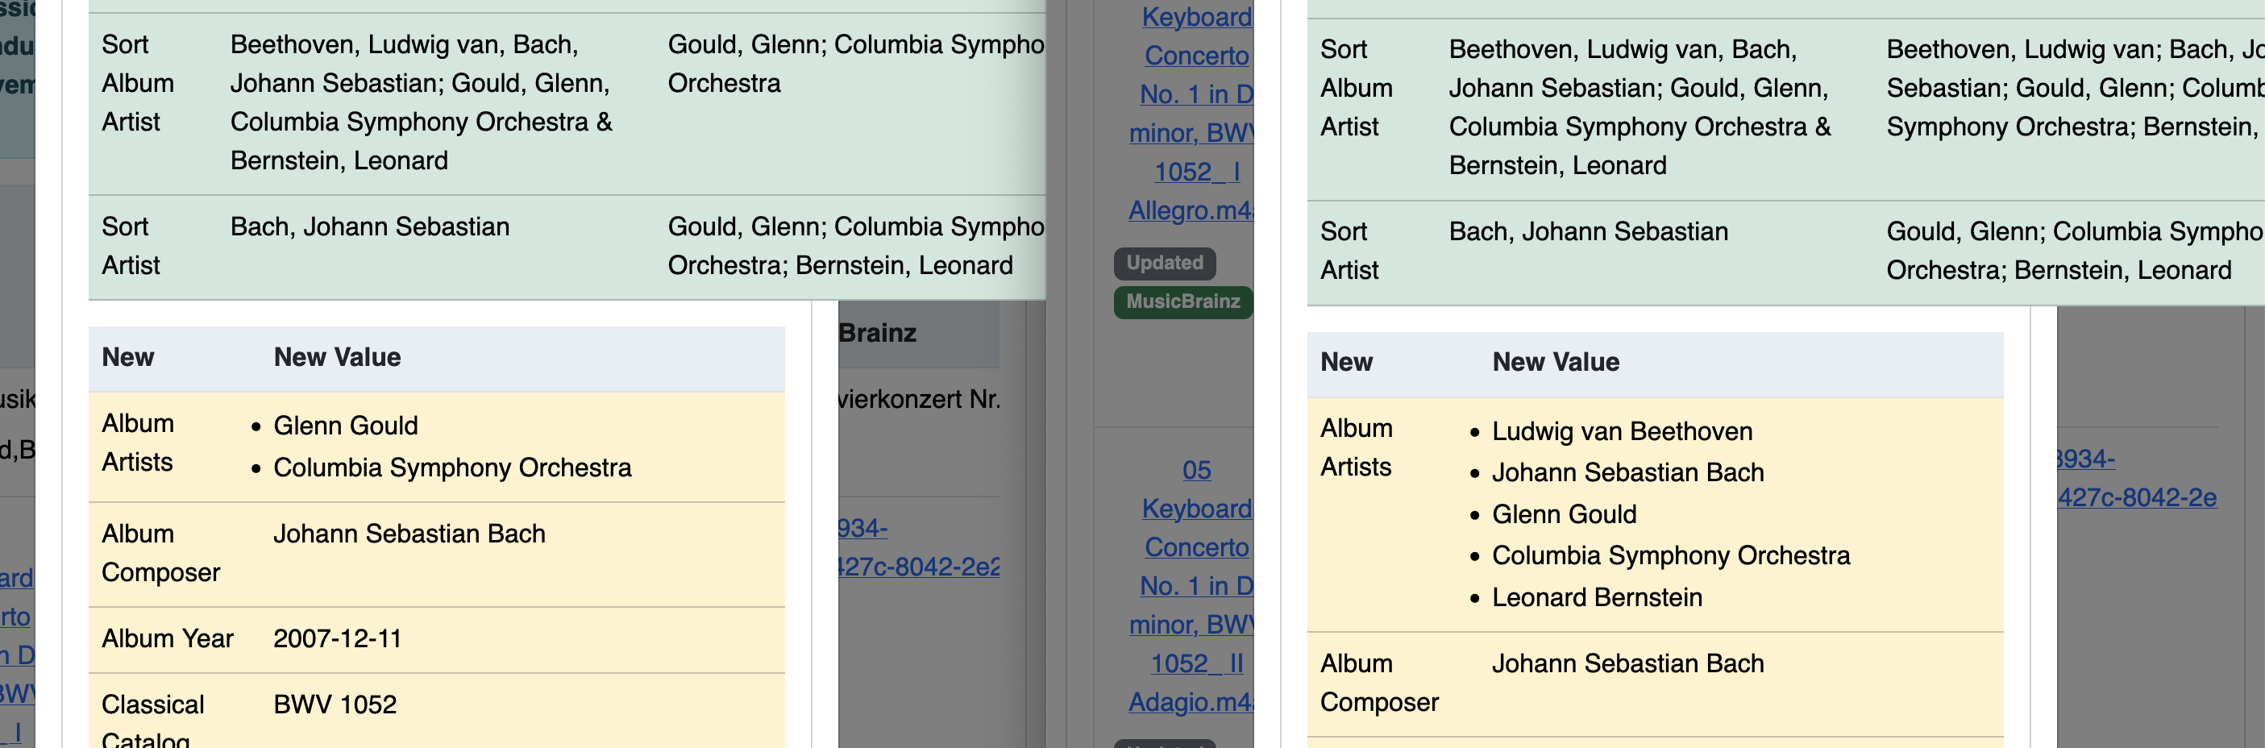Screen dimensions: 2265x748
Task: Click 'Bach, Johann Sebastian' Sort Artist value in left popup
Action: pos(369,226)
